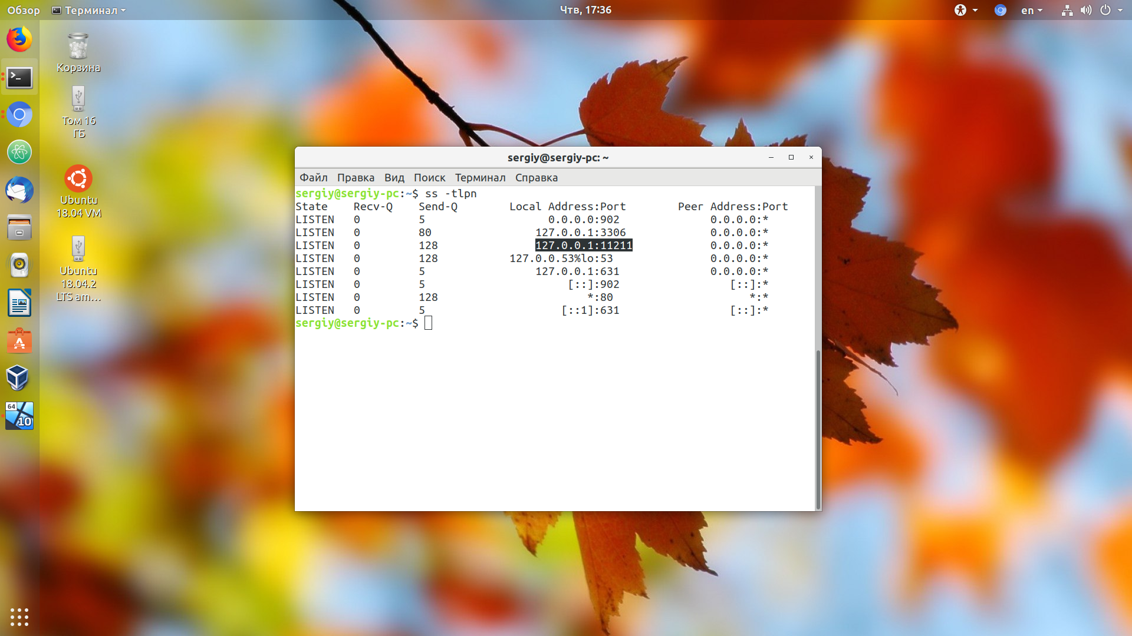Open the clock Чтв, 17:36 calendar
Screen dimensions: 1132x636
[585, 10]
